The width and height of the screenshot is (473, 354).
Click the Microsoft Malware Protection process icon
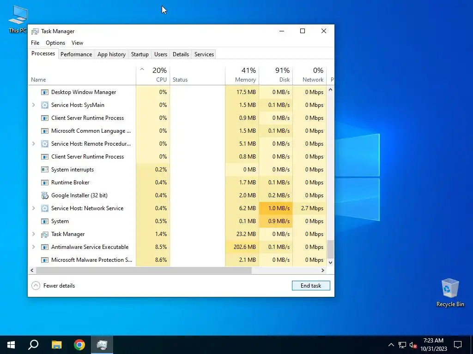coord(45,260)
